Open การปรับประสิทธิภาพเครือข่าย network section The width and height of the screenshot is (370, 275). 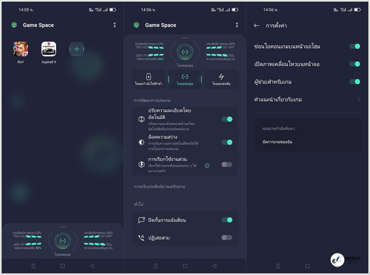(x=159, y=187)
